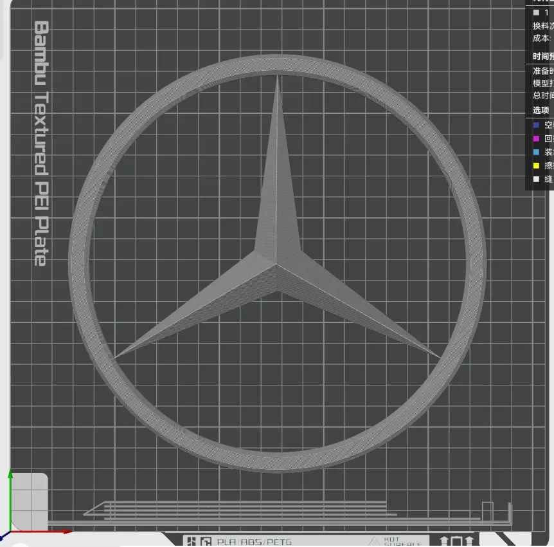
Task: Toggle the white 缝 seam option swatch
Action: (x=536, y=179)
